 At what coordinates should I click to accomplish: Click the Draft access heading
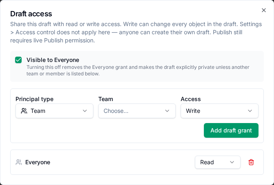tap(31, 14)
